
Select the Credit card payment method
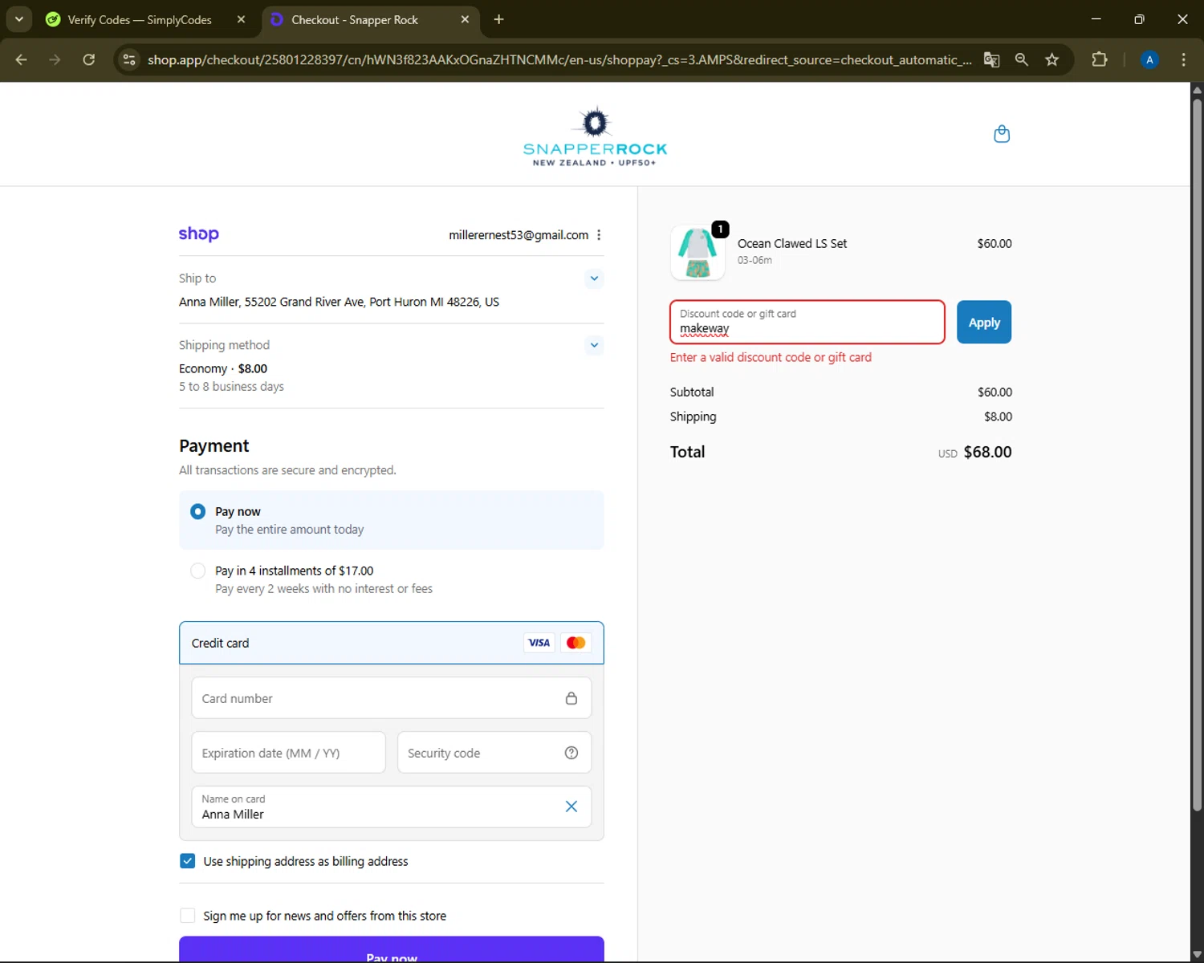(392, 643)
